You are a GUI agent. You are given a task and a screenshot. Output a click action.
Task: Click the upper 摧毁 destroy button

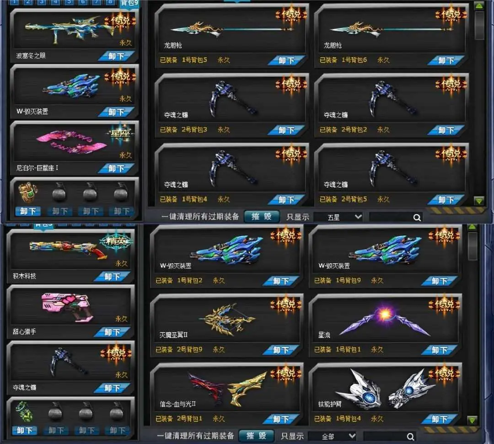click(262, 217)
